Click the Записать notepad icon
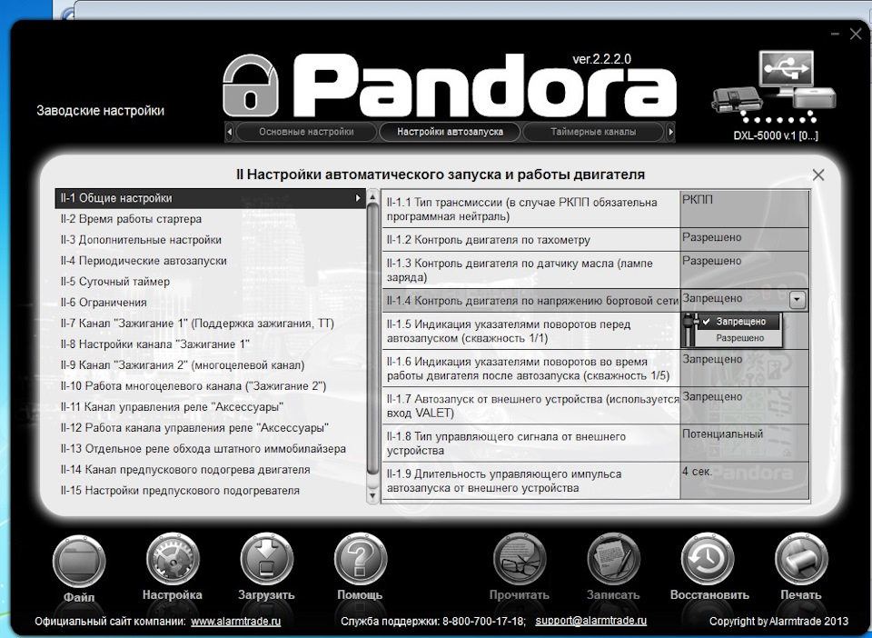Viewport: 872px width, 638px height. (x=614, y=560)
